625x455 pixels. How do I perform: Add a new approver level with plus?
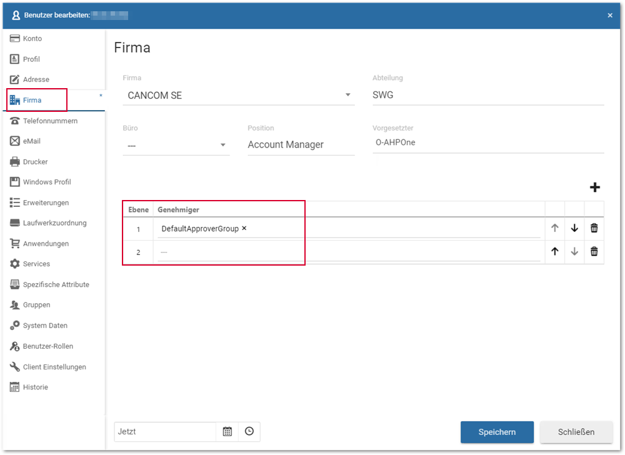pos(595,187)
